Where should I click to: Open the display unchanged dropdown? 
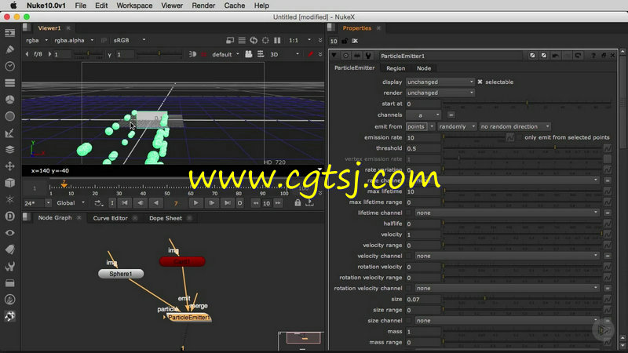click(x=440, y=82)
